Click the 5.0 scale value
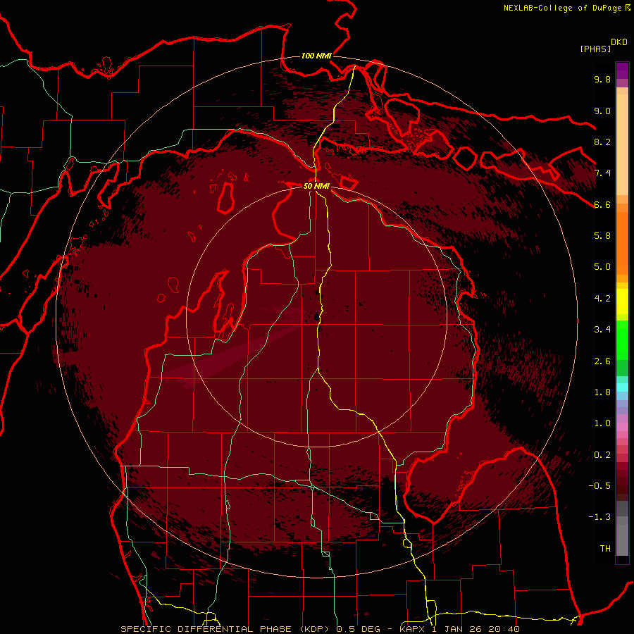This screenshot has width=634, height=634. (x=602, y=267)
